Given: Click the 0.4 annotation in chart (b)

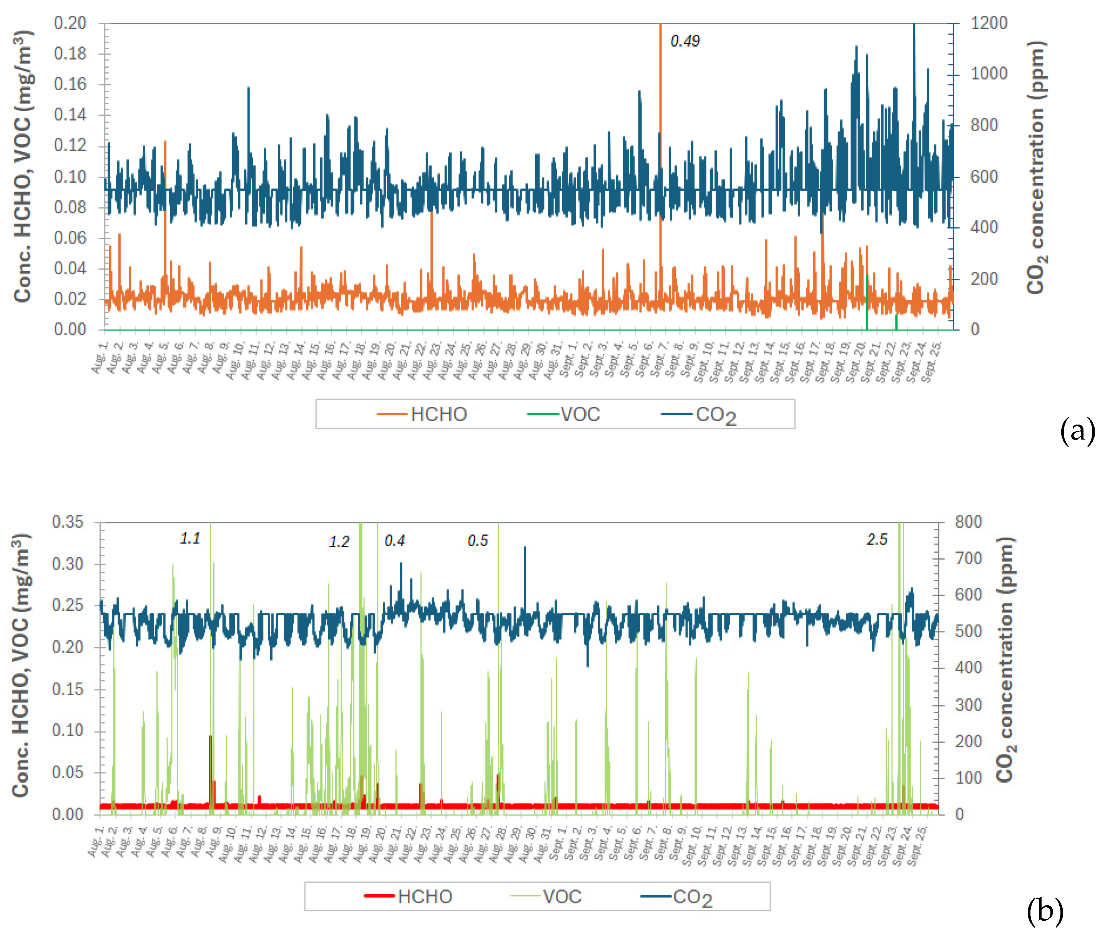Looking at the screenshot, I should point(394,541).
